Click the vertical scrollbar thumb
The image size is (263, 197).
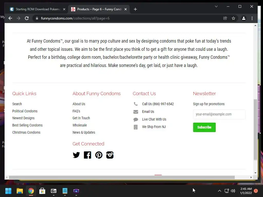pyautogui.click(x=255, y=130)
